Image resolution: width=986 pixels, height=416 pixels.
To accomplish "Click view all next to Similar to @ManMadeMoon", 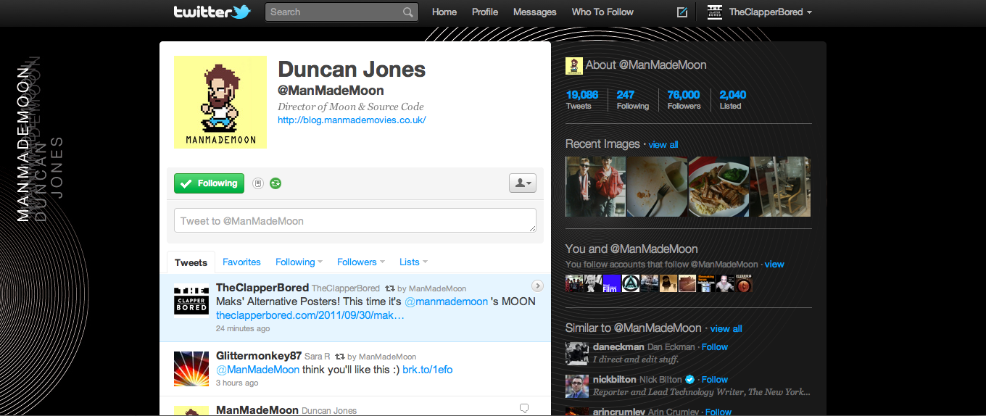I will coord(726,328).
